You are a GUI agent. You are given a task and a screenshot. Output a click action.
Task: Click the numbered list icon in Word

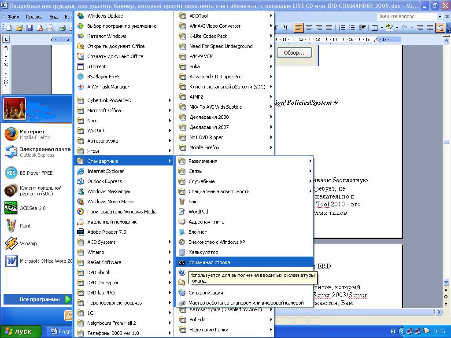pyautogui.click(x=342, y=28)
